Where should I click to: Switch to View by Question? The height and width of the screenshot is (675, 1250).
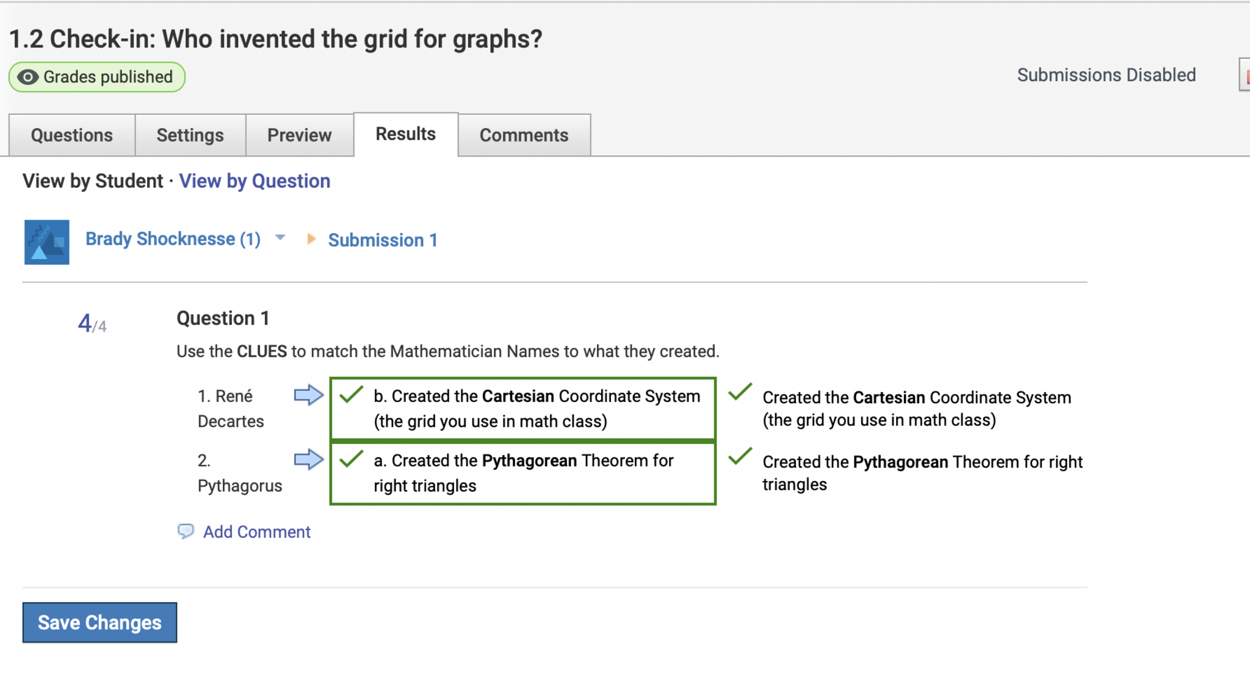point(255,181)
